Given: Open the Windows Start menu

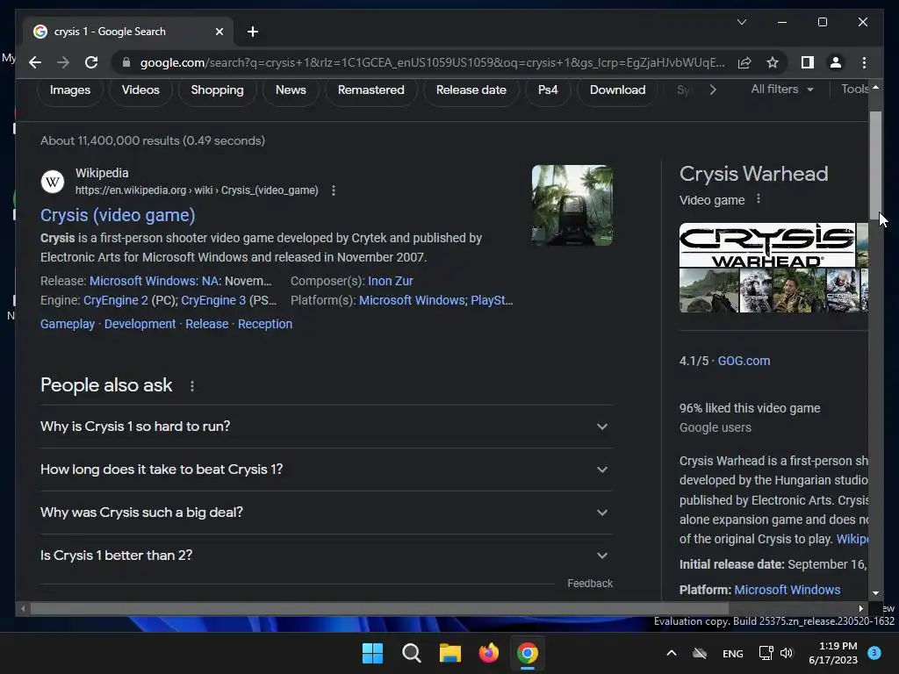Looking at the screenshot, I should (x=372, y=653).
